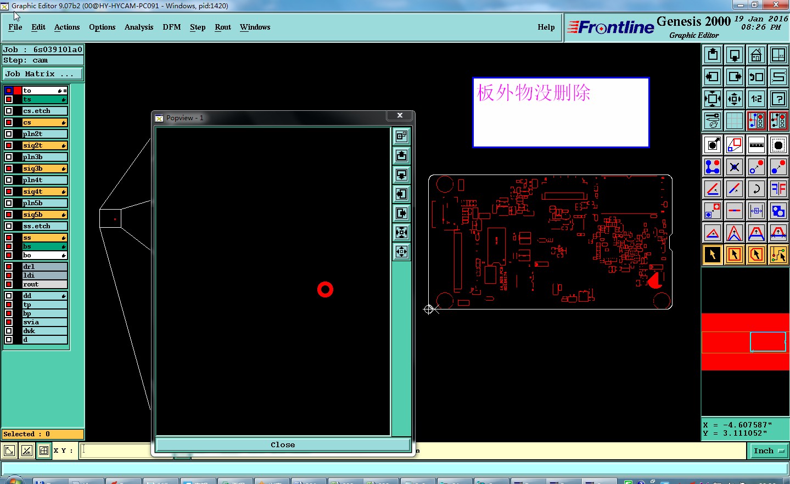Screen dimensions: 790x484
Task: Toggle display checkbox for cs.etch layer
Action: (9, 111)
